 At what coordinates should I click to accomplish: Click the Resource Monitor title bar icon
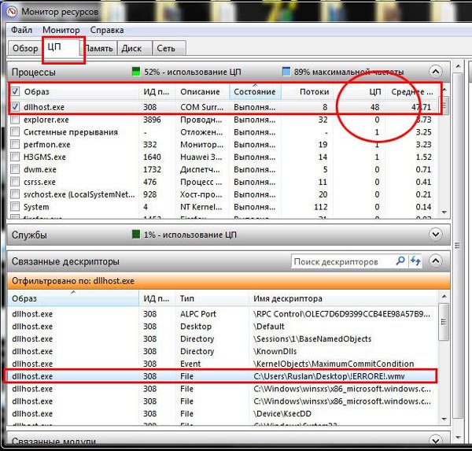point(12,12)
